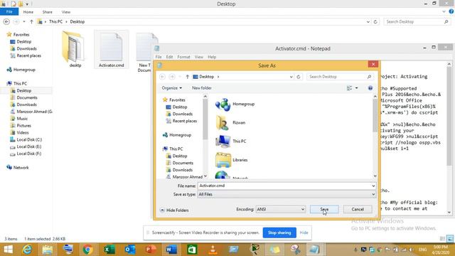This screenshot has width=455, height=256.
Task: Open the change view icon in Save As dialog
Action: click(x=349, y=88)
